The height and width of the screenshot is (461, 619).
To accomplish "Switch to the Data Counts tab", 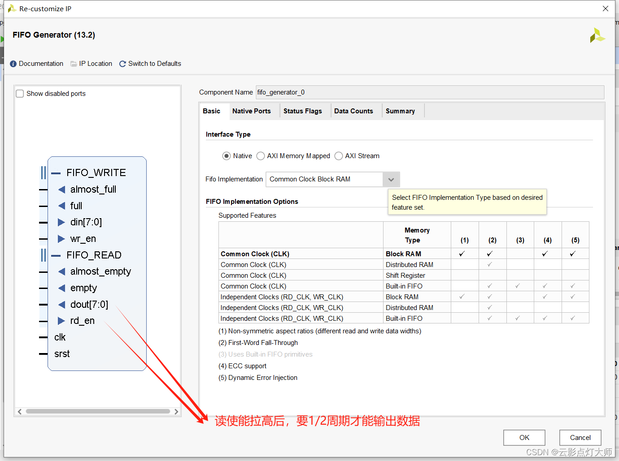I will click(353, 111).
